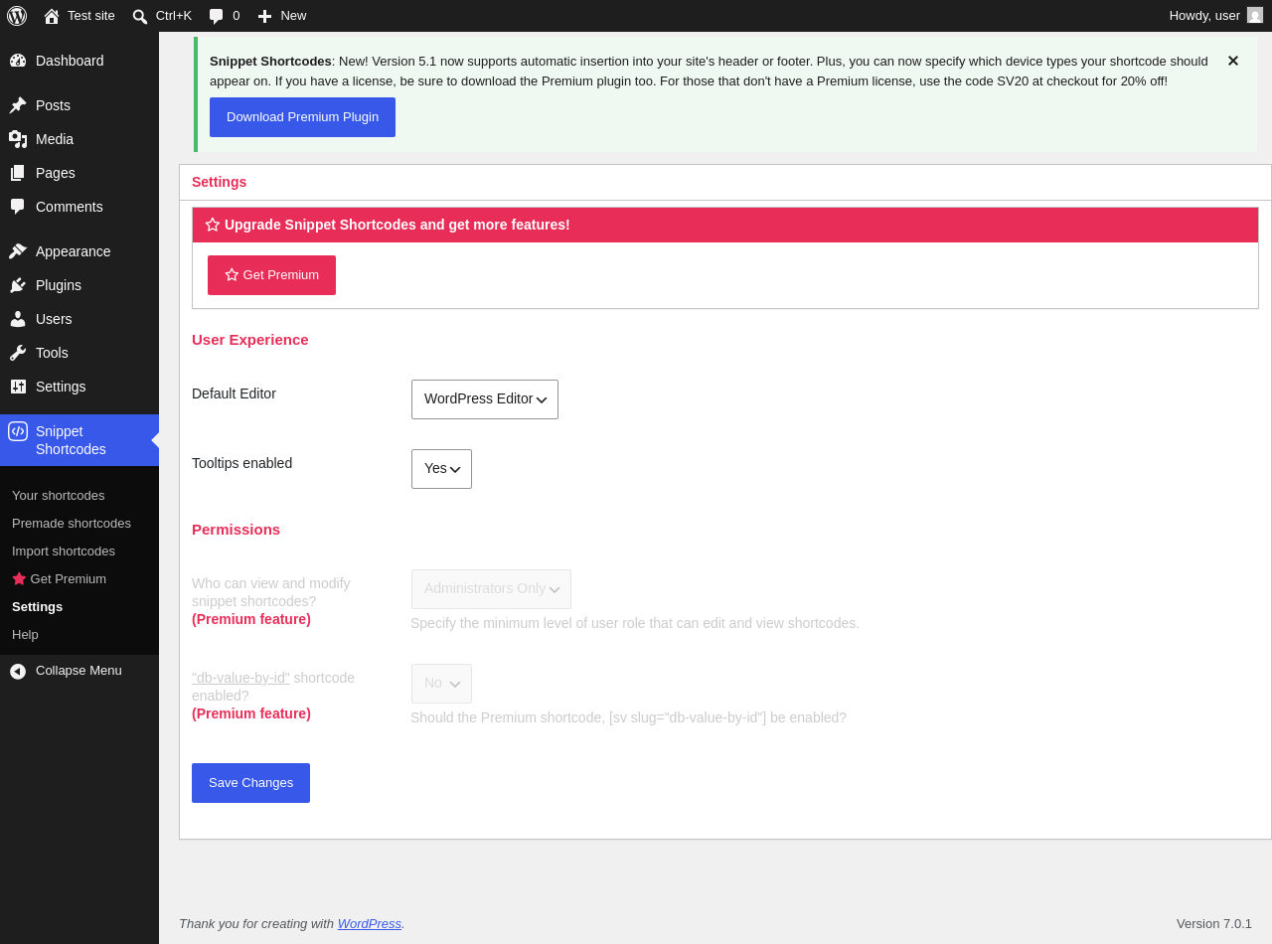
Task: Dismiss the Snippet Shortcodes notice with X
Action: [x=1233, y=61]
